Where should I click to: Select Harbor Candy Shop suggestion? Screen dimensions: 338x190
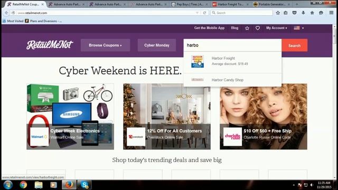point(232,80)
